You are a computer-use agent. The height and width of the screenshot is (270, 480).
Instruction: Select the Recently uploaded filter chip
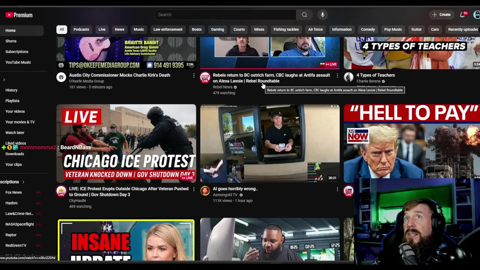[x=463, y=29]
